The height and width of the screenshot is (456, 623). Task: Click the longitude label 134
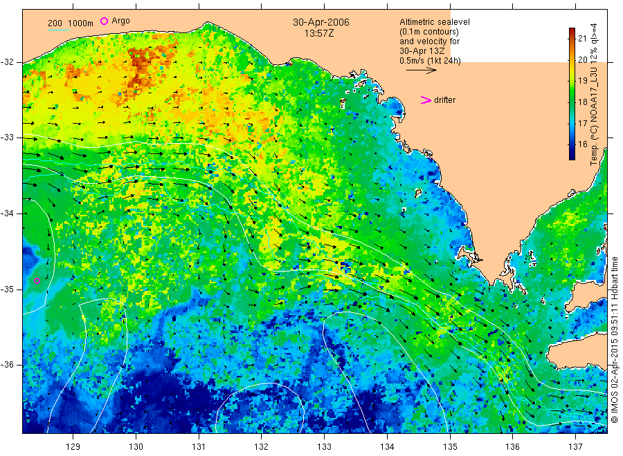tap(387, 446)
